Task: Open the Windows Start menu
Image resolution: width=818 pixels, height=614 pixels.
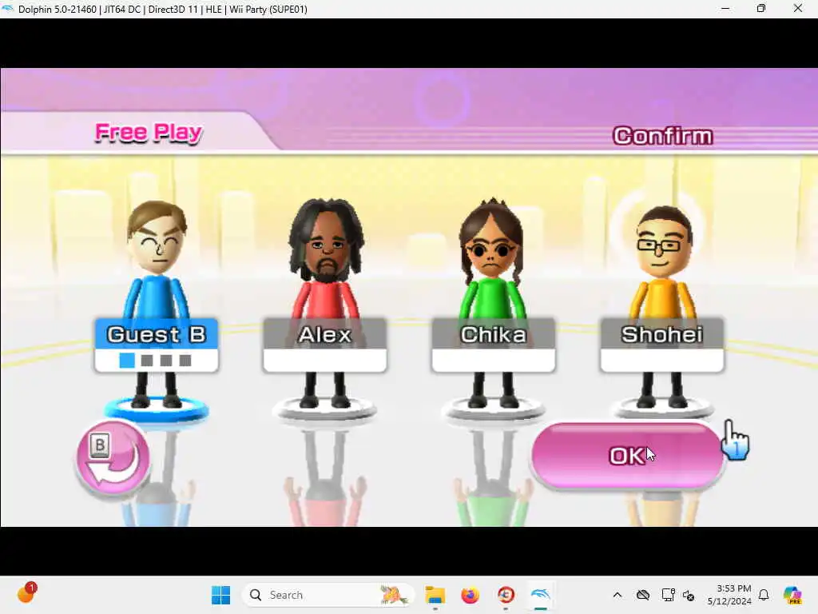Action: (x=220, y=595)
